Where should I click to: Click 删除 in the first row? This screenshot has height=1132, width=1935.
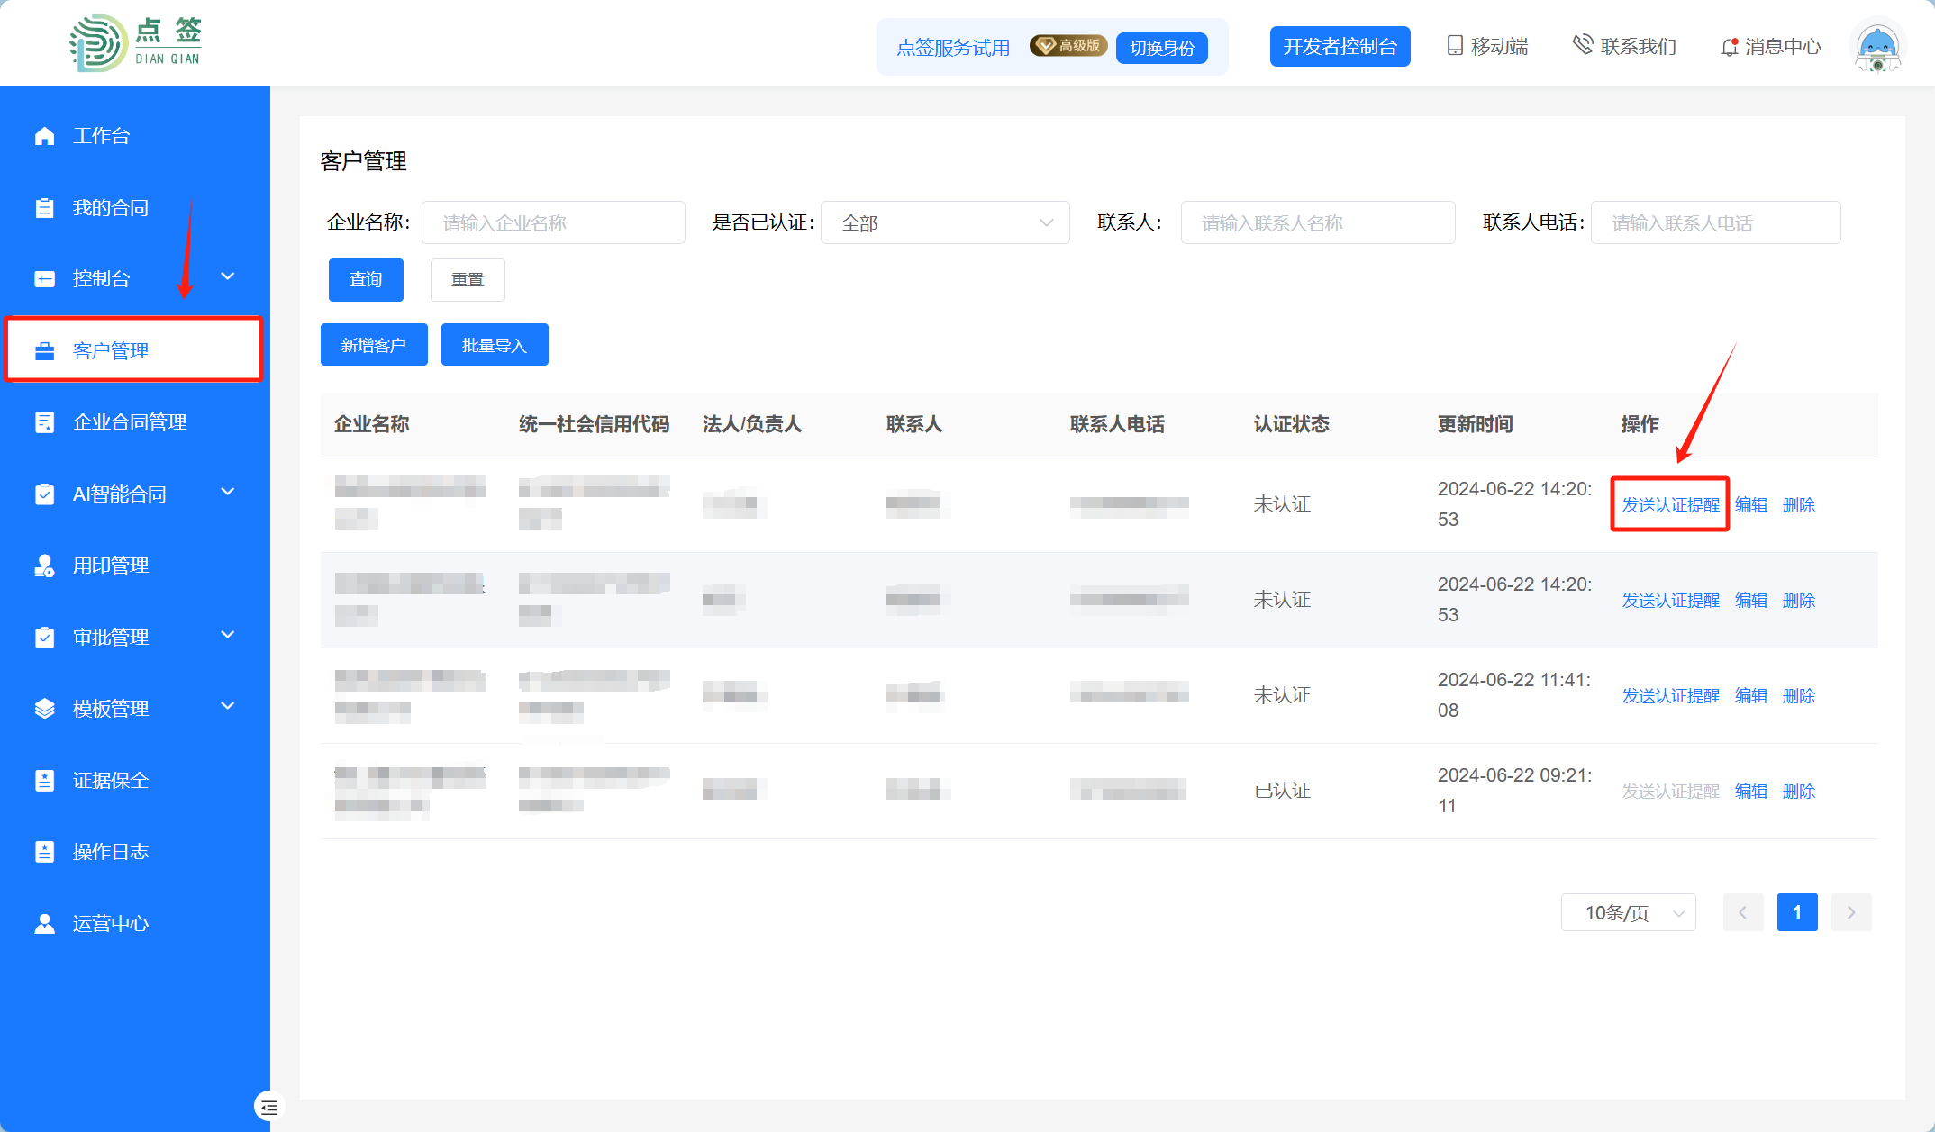[1799, 505]
